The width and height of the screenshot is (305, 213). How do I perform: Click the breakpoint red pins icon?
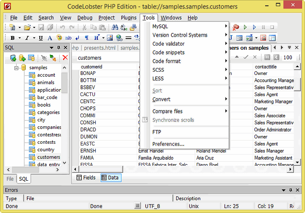tap(236, 27)
